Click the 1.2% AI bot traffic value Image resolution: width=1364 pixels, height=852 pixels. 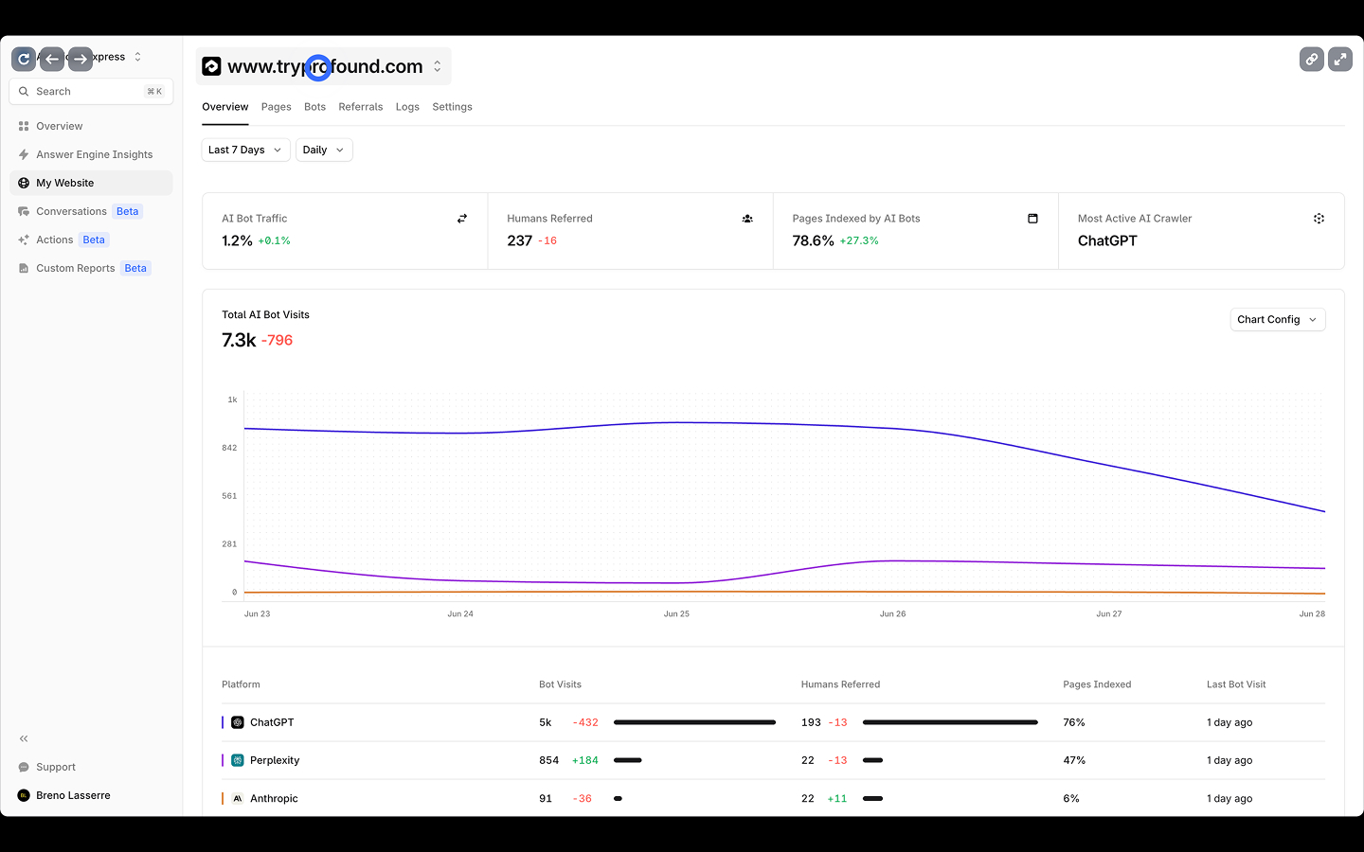click(x=237, y=240)
